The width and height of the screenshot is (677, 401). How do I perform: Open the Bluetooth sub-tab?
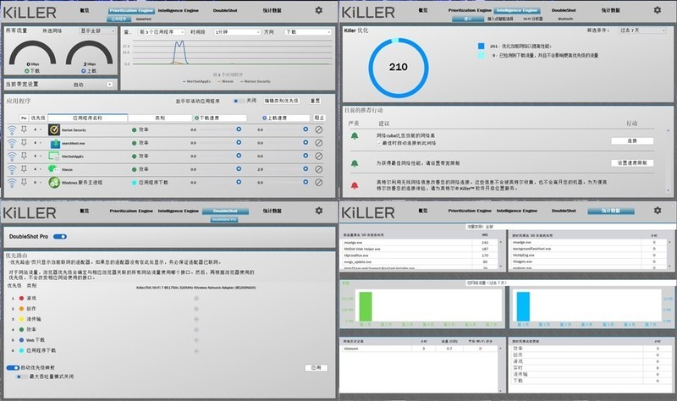click(565, 19)
